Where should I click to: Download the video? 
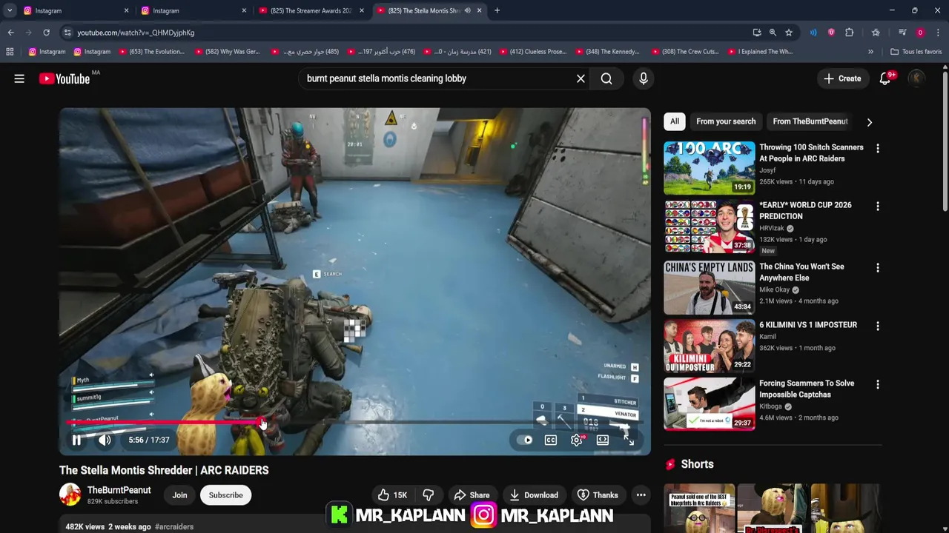[534, 495]
